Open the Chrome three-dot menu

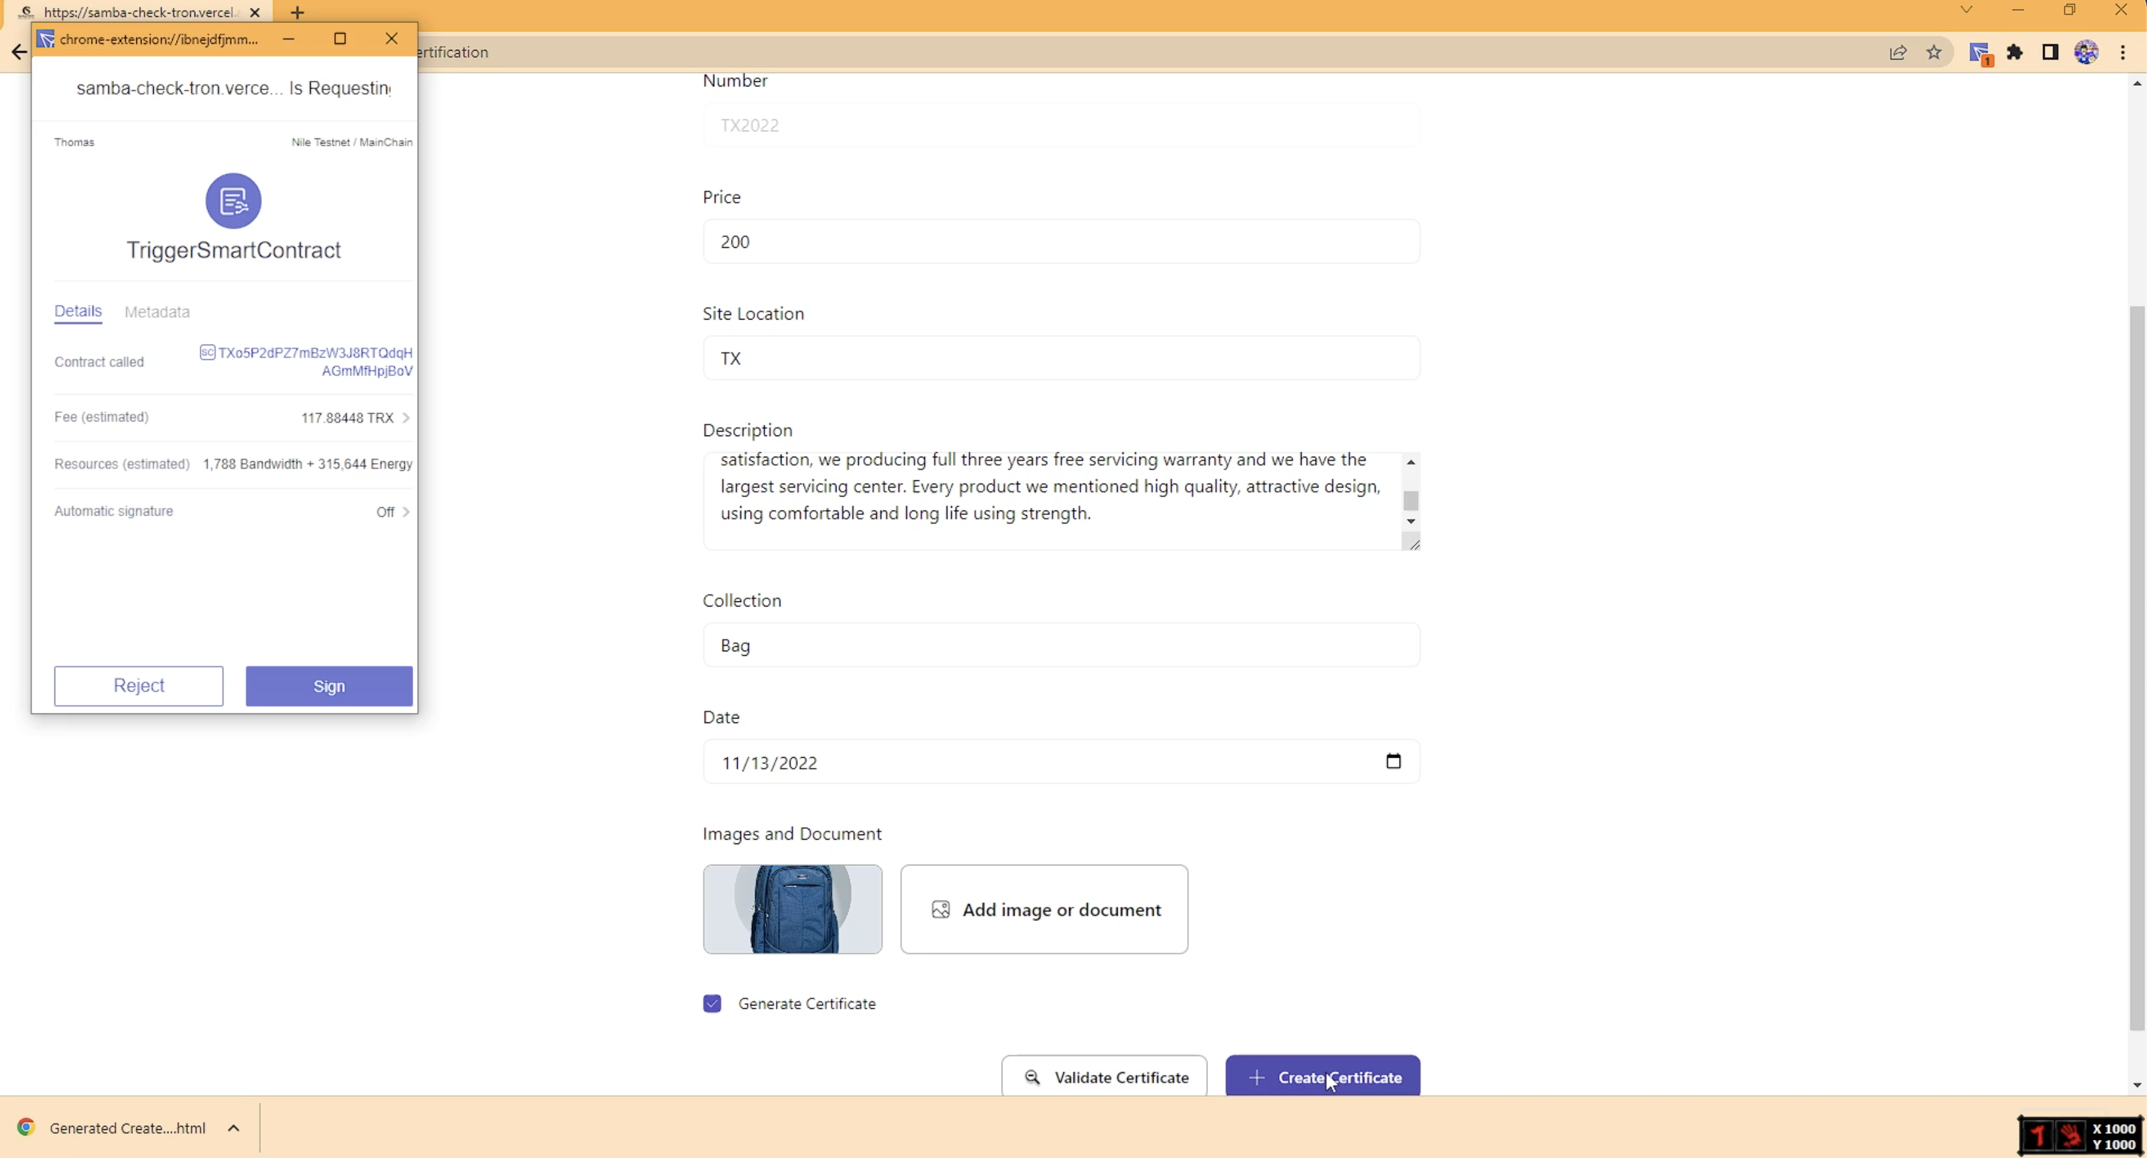point(2122,53)
